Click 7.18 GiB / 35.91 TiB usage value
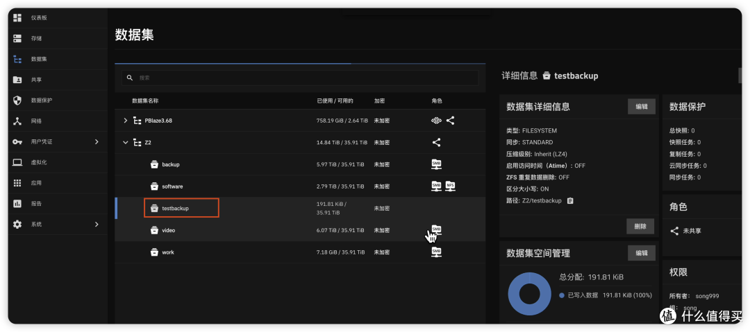The height and width of the screenshot is (332, 750). click(x=340, y=252)
